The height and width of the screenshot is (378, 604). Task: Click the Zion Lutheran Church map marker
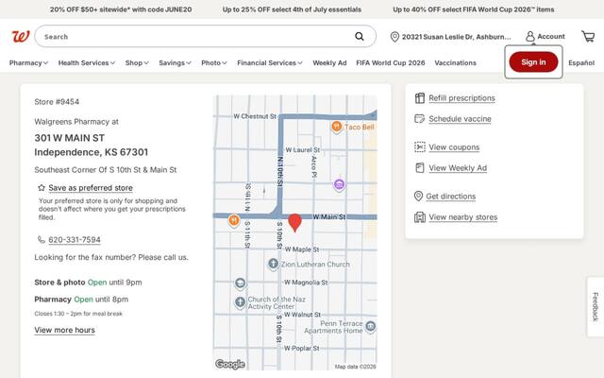pyautogui.click(x=273, y=264)
